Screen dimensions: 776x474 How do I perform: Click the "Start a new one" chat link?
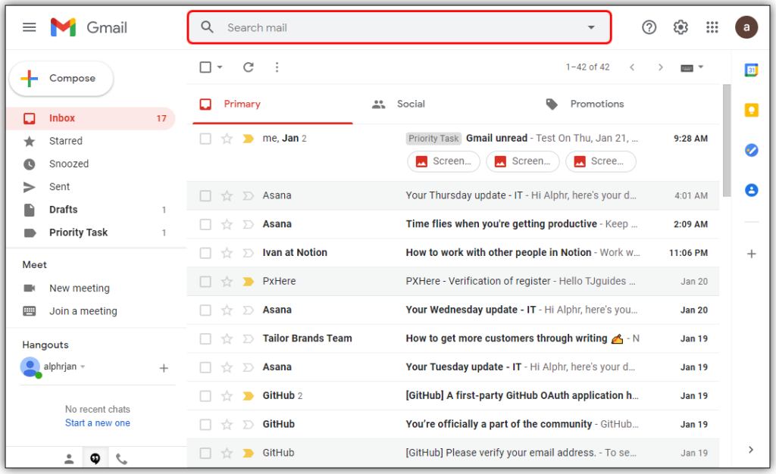97,423
